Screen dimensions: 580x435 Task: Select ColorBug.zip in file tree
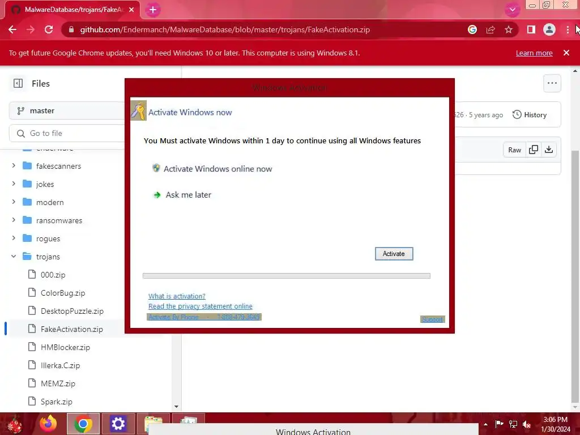63,293
